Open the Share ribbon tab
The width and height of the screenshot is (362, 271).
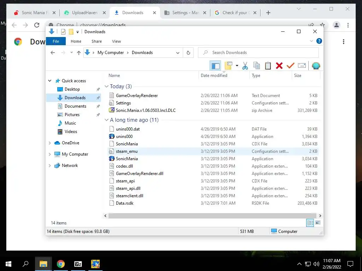(x=97, y=41)
